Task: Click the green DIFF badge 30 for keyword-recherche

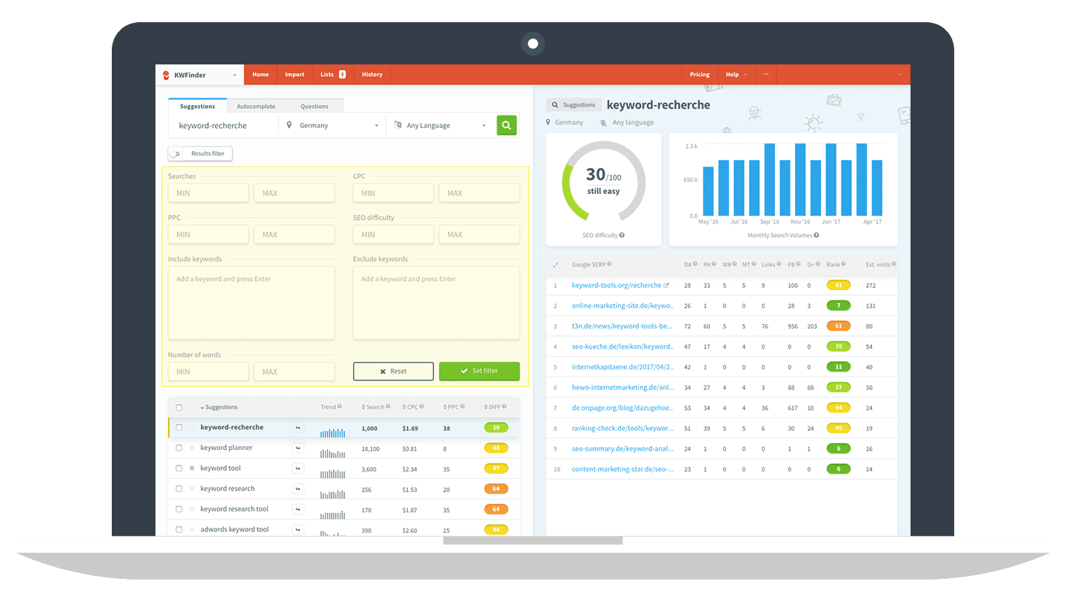Action: click(x=496, y=428)
